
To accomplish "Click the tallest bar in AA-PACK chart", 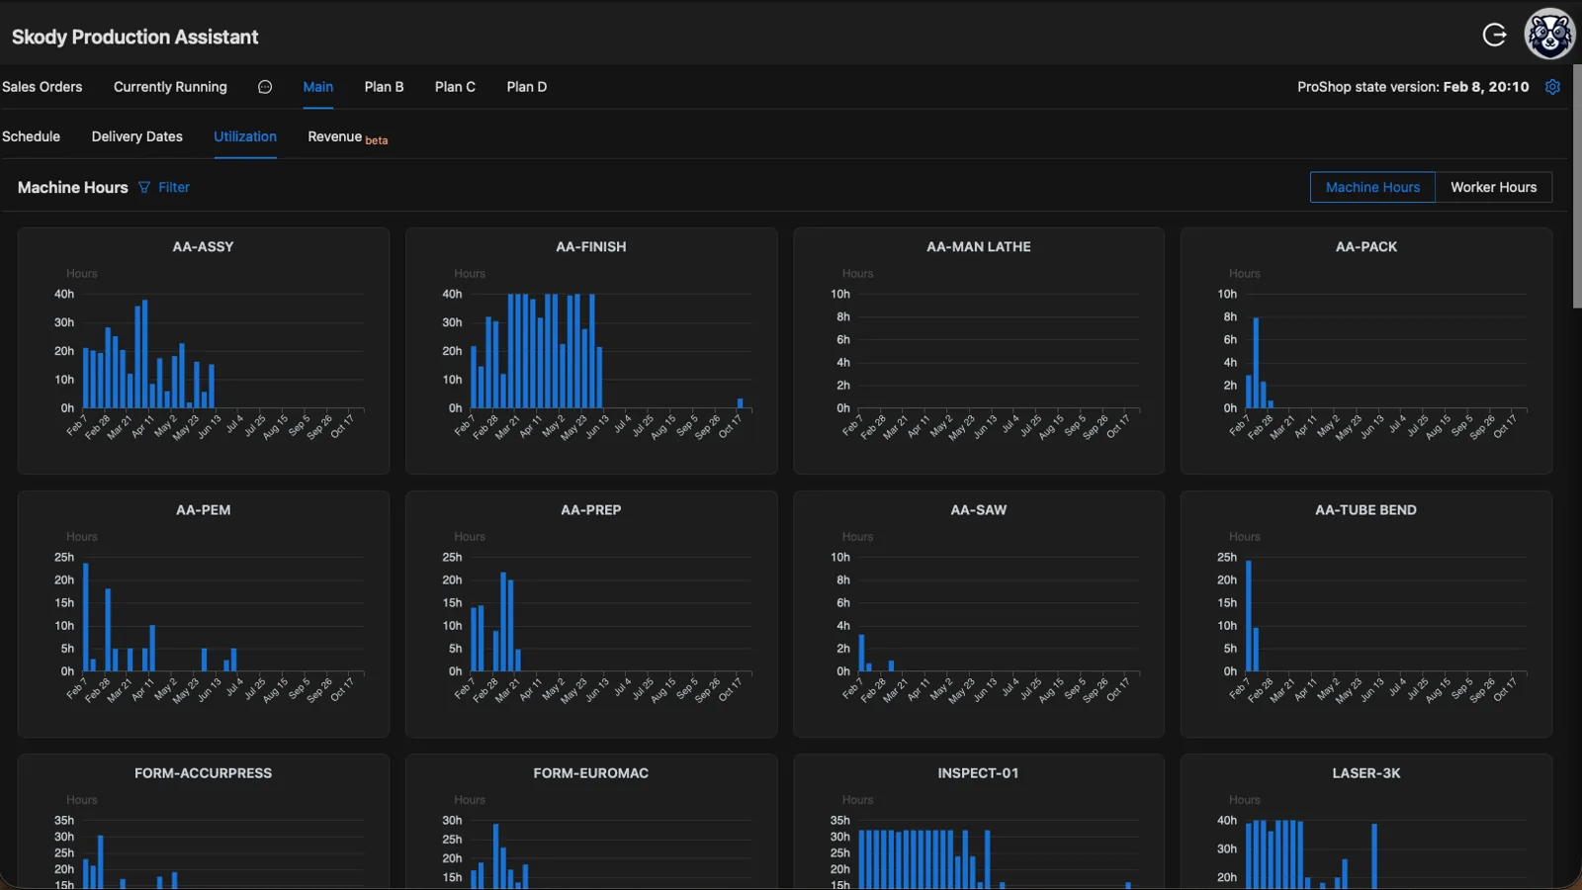I will click(1256, 362).
